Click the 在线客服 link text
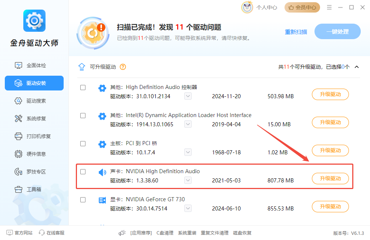The width and height of the screenshot is (370, 240). (x=55, y=233)
